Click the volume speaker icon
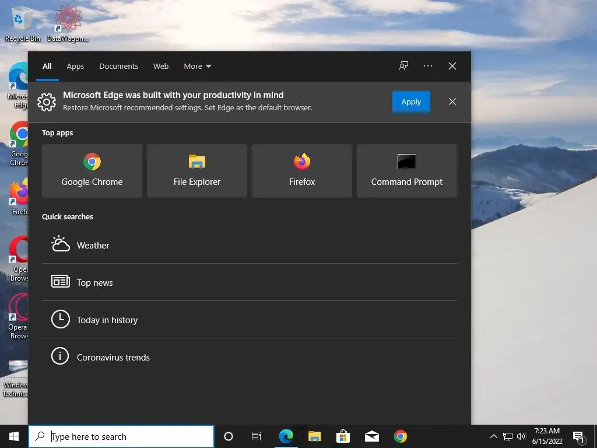The height and width of the screenshot is (448, 597). click(521, 436)
